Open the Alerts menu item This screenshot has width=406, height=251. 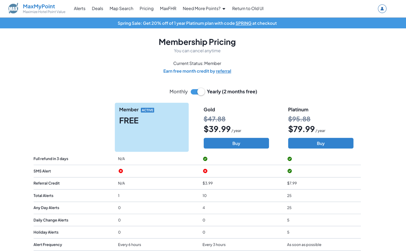[x=80, y=8]
